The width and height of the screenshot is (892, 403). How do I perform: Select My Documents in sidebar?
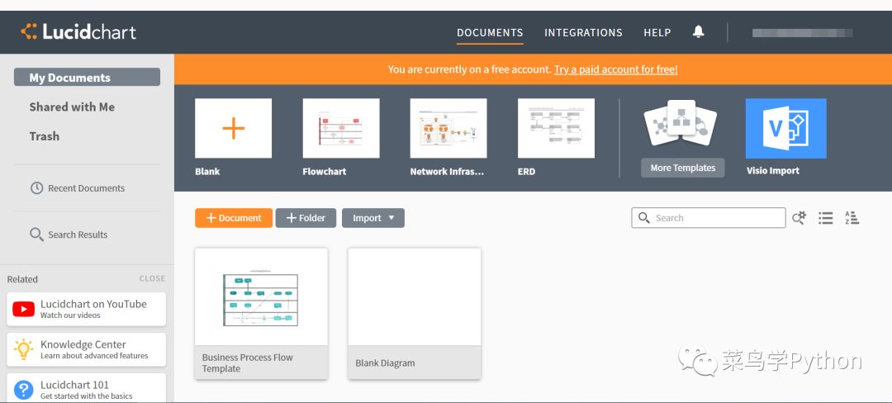tap(87, 78)
